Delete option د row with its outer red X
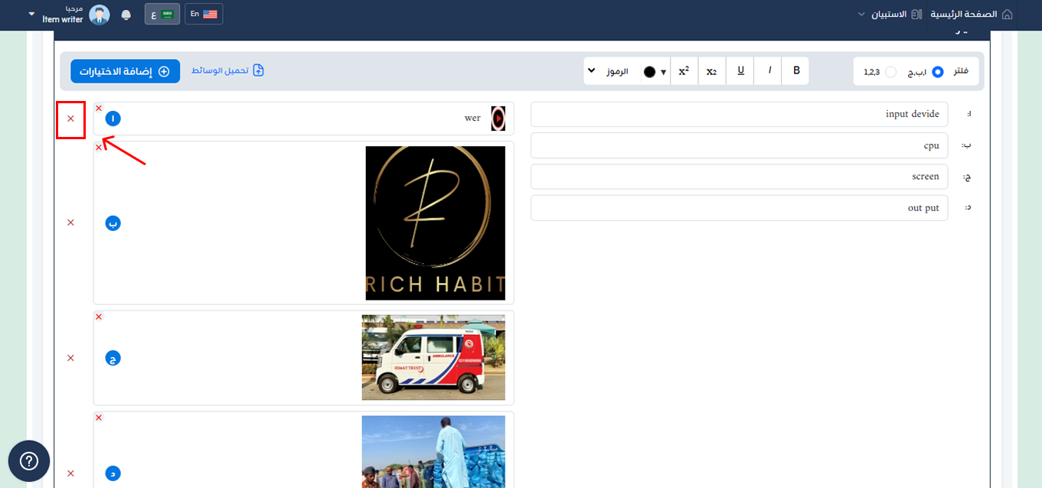Viewport: 1042px width, 488px height. click(70, 473)
